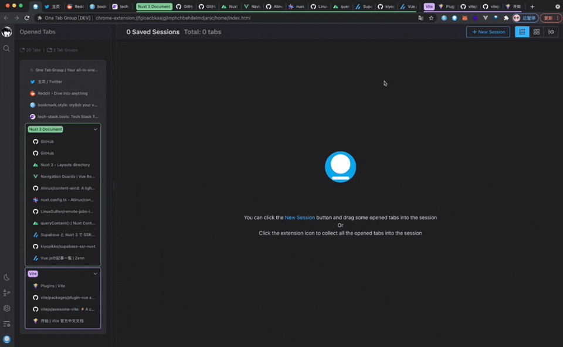The height and width of the screenshot is (347, 563).
Task: Select the kiyopikko/supabase-ssr-nuxt row
Action: click(63, 247)
